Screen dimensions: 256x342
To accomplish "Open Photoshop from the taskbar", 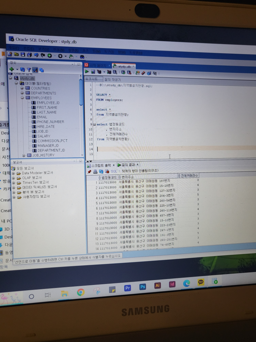I will point(143,287).
